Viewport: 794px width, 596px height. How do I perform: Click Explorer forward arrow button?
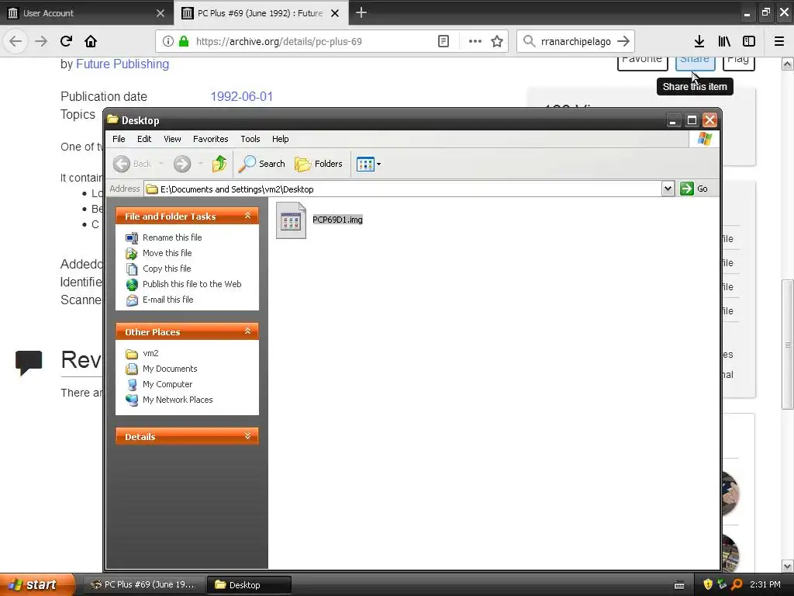(x=182, y=164)
